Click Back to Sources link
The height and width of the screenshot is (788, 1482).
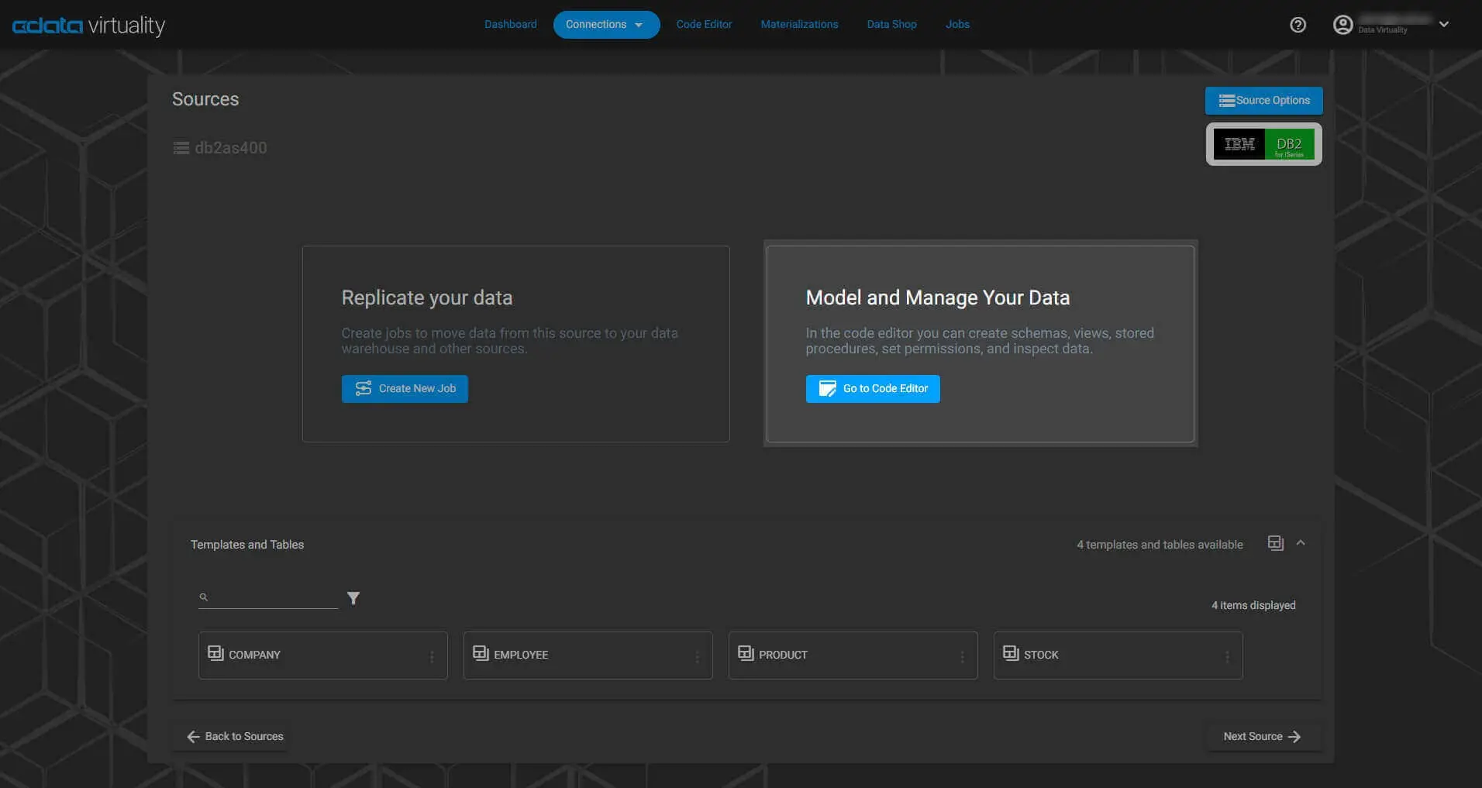tap(236, 737)
